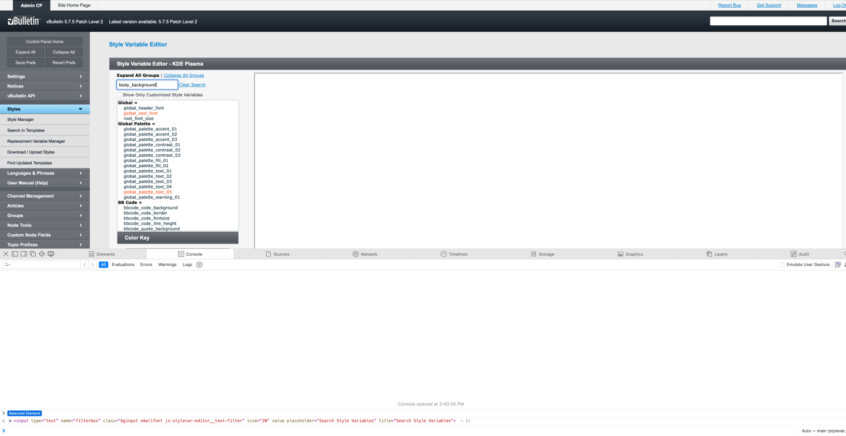Enable Emulate User Gesture checkbox
846x436 pixels.
tap(783, 265)
